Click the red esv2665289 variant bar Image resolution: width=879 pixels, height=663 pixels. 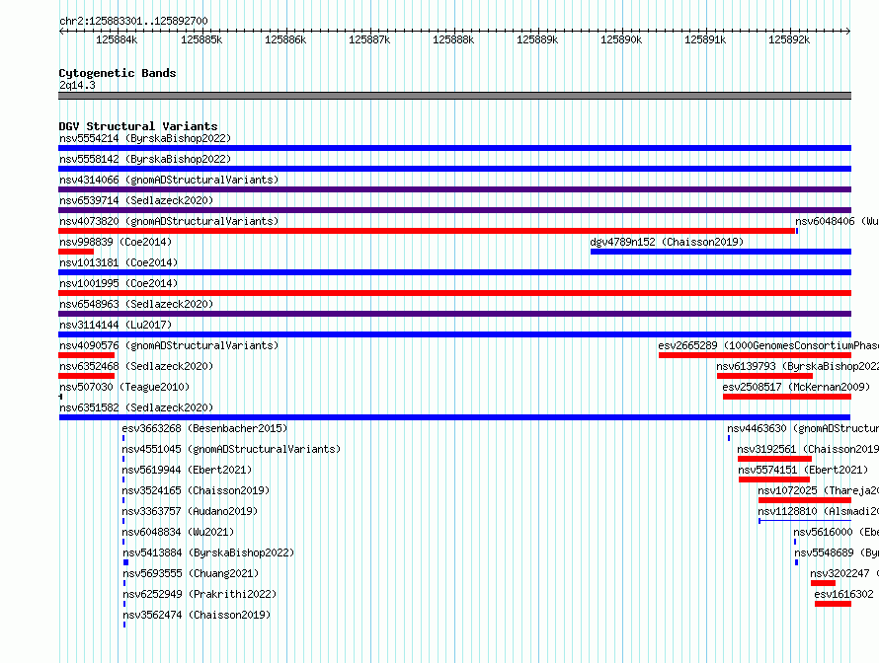pos(756,355)
